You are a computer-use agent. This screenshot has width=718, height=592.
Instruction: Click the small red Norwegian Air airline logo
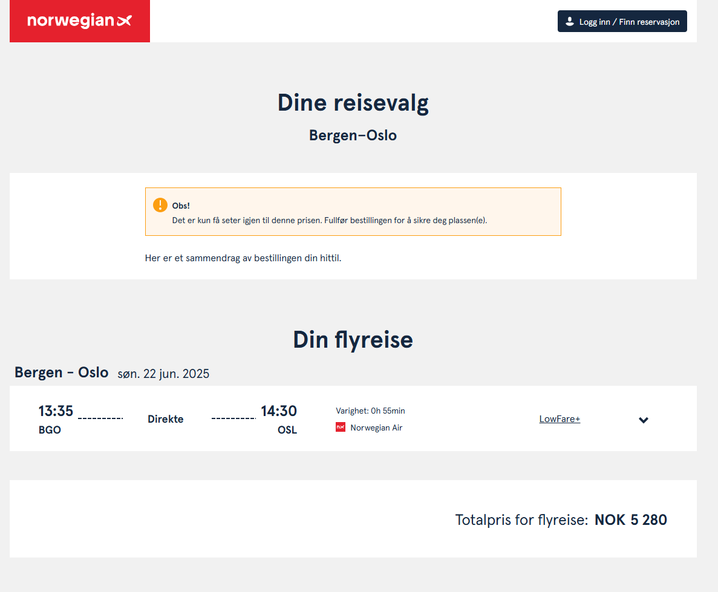(x=341, y=428)
